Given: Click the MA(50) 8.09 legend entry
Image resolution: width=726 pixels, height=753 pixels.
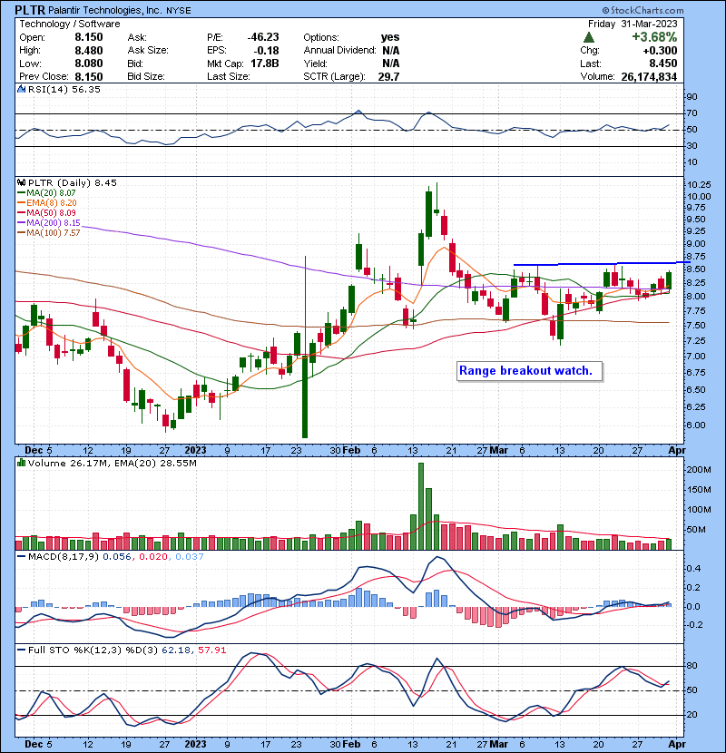Looking at the screenshot, I should tap(46, 212).
